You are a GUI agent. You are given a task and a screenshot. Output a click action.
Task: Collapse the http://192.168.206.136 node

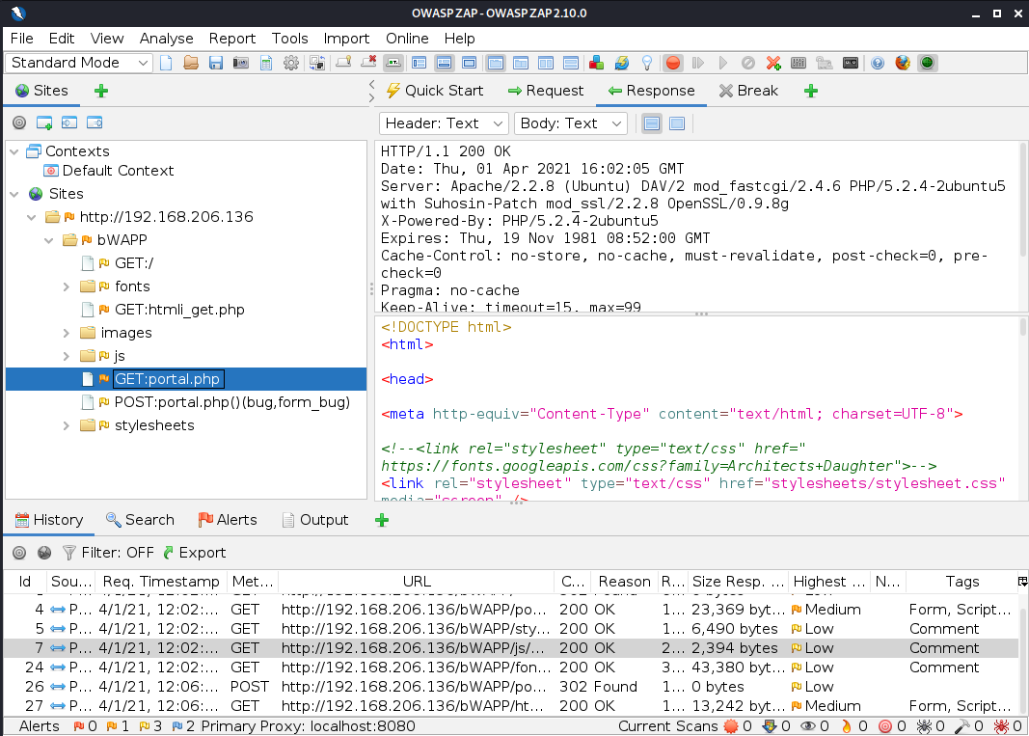[32, 217]
